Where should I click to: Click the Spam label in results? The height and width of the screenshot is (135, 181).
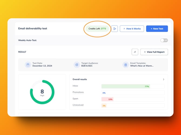click(75, 99)
